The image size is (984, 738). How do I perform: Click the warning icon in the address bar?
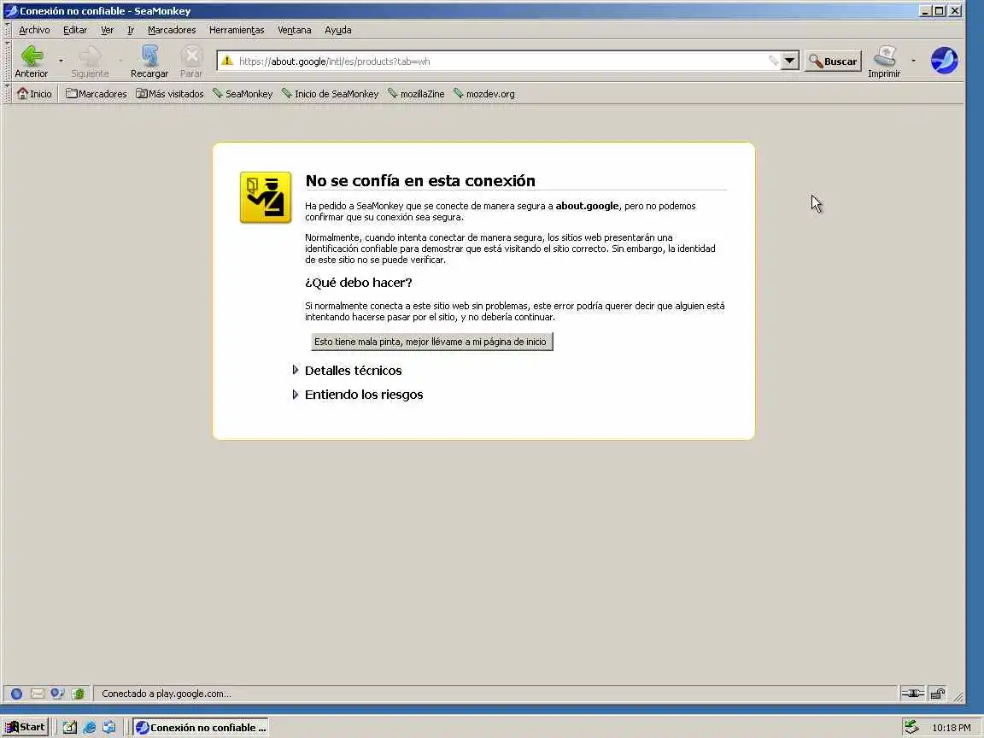pos(227,61)
